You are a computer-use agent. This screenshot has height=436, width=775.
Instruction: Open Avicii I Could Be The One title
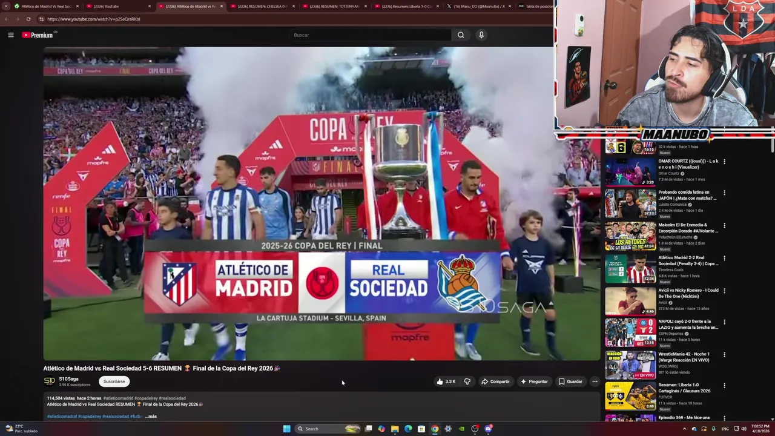point(688,293)
